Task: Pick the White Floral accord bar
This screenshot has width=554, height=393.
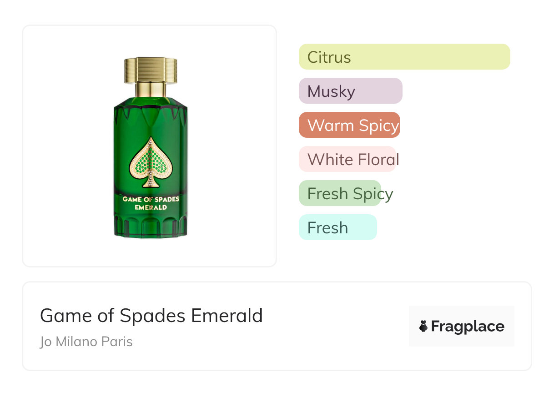Action: pos(348,159)
